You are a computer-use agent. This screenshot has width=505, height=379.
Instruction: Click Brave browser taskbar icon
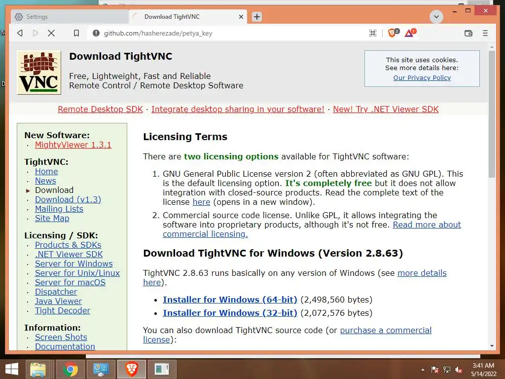(x=131, y=369)
